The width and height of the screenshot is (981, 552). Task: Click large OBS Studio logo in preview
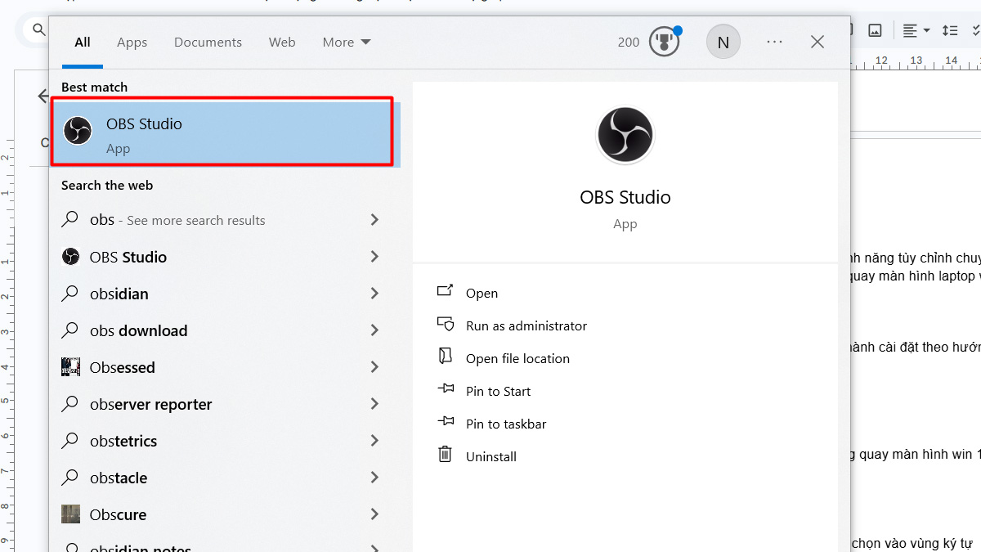[625, 135]
